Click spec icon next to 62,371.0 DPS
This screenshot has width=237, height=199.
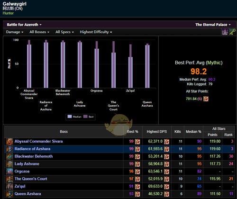(166, 142)
